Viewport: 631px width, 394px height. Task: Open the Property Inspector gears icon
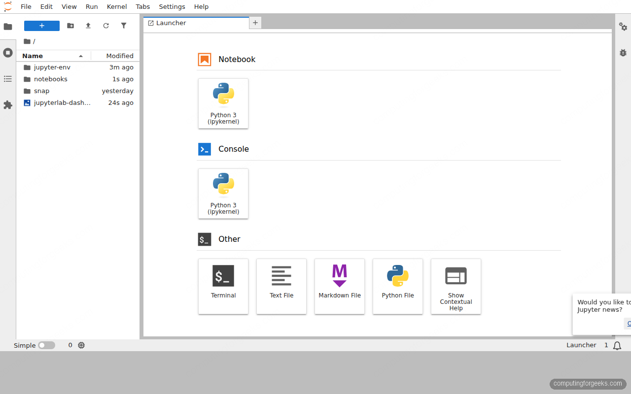point(623,27)
